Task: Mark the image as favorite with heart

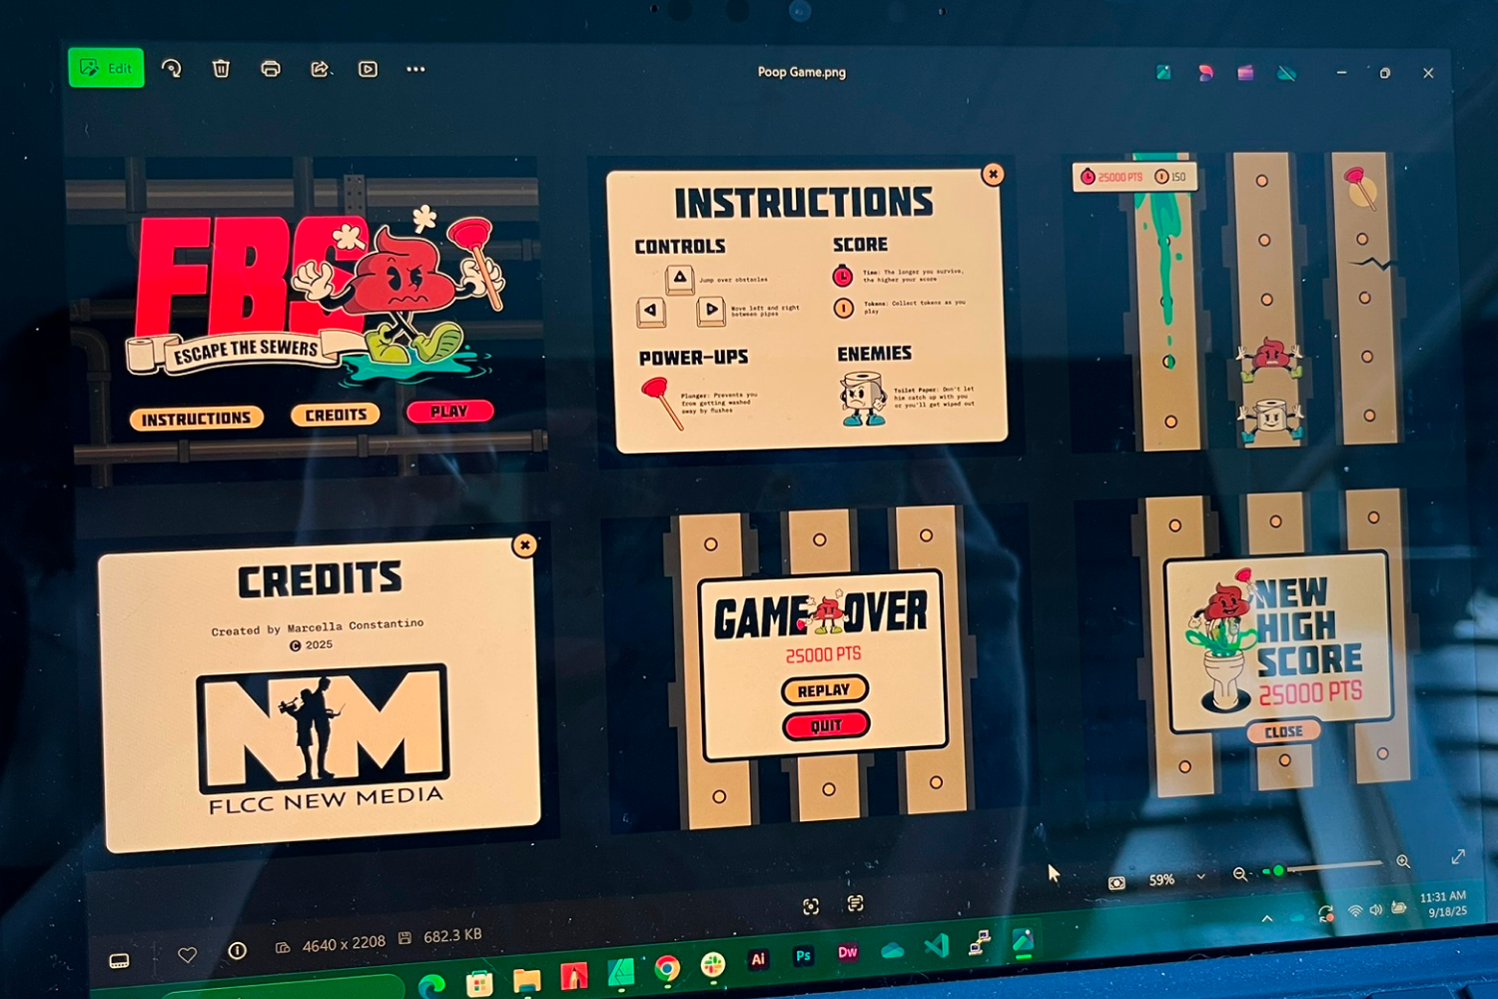Action: (187, 955)
